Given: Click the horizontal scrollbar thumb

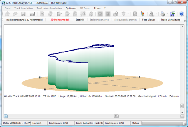Looking at the screenshot, I should [x=116, y=116].
